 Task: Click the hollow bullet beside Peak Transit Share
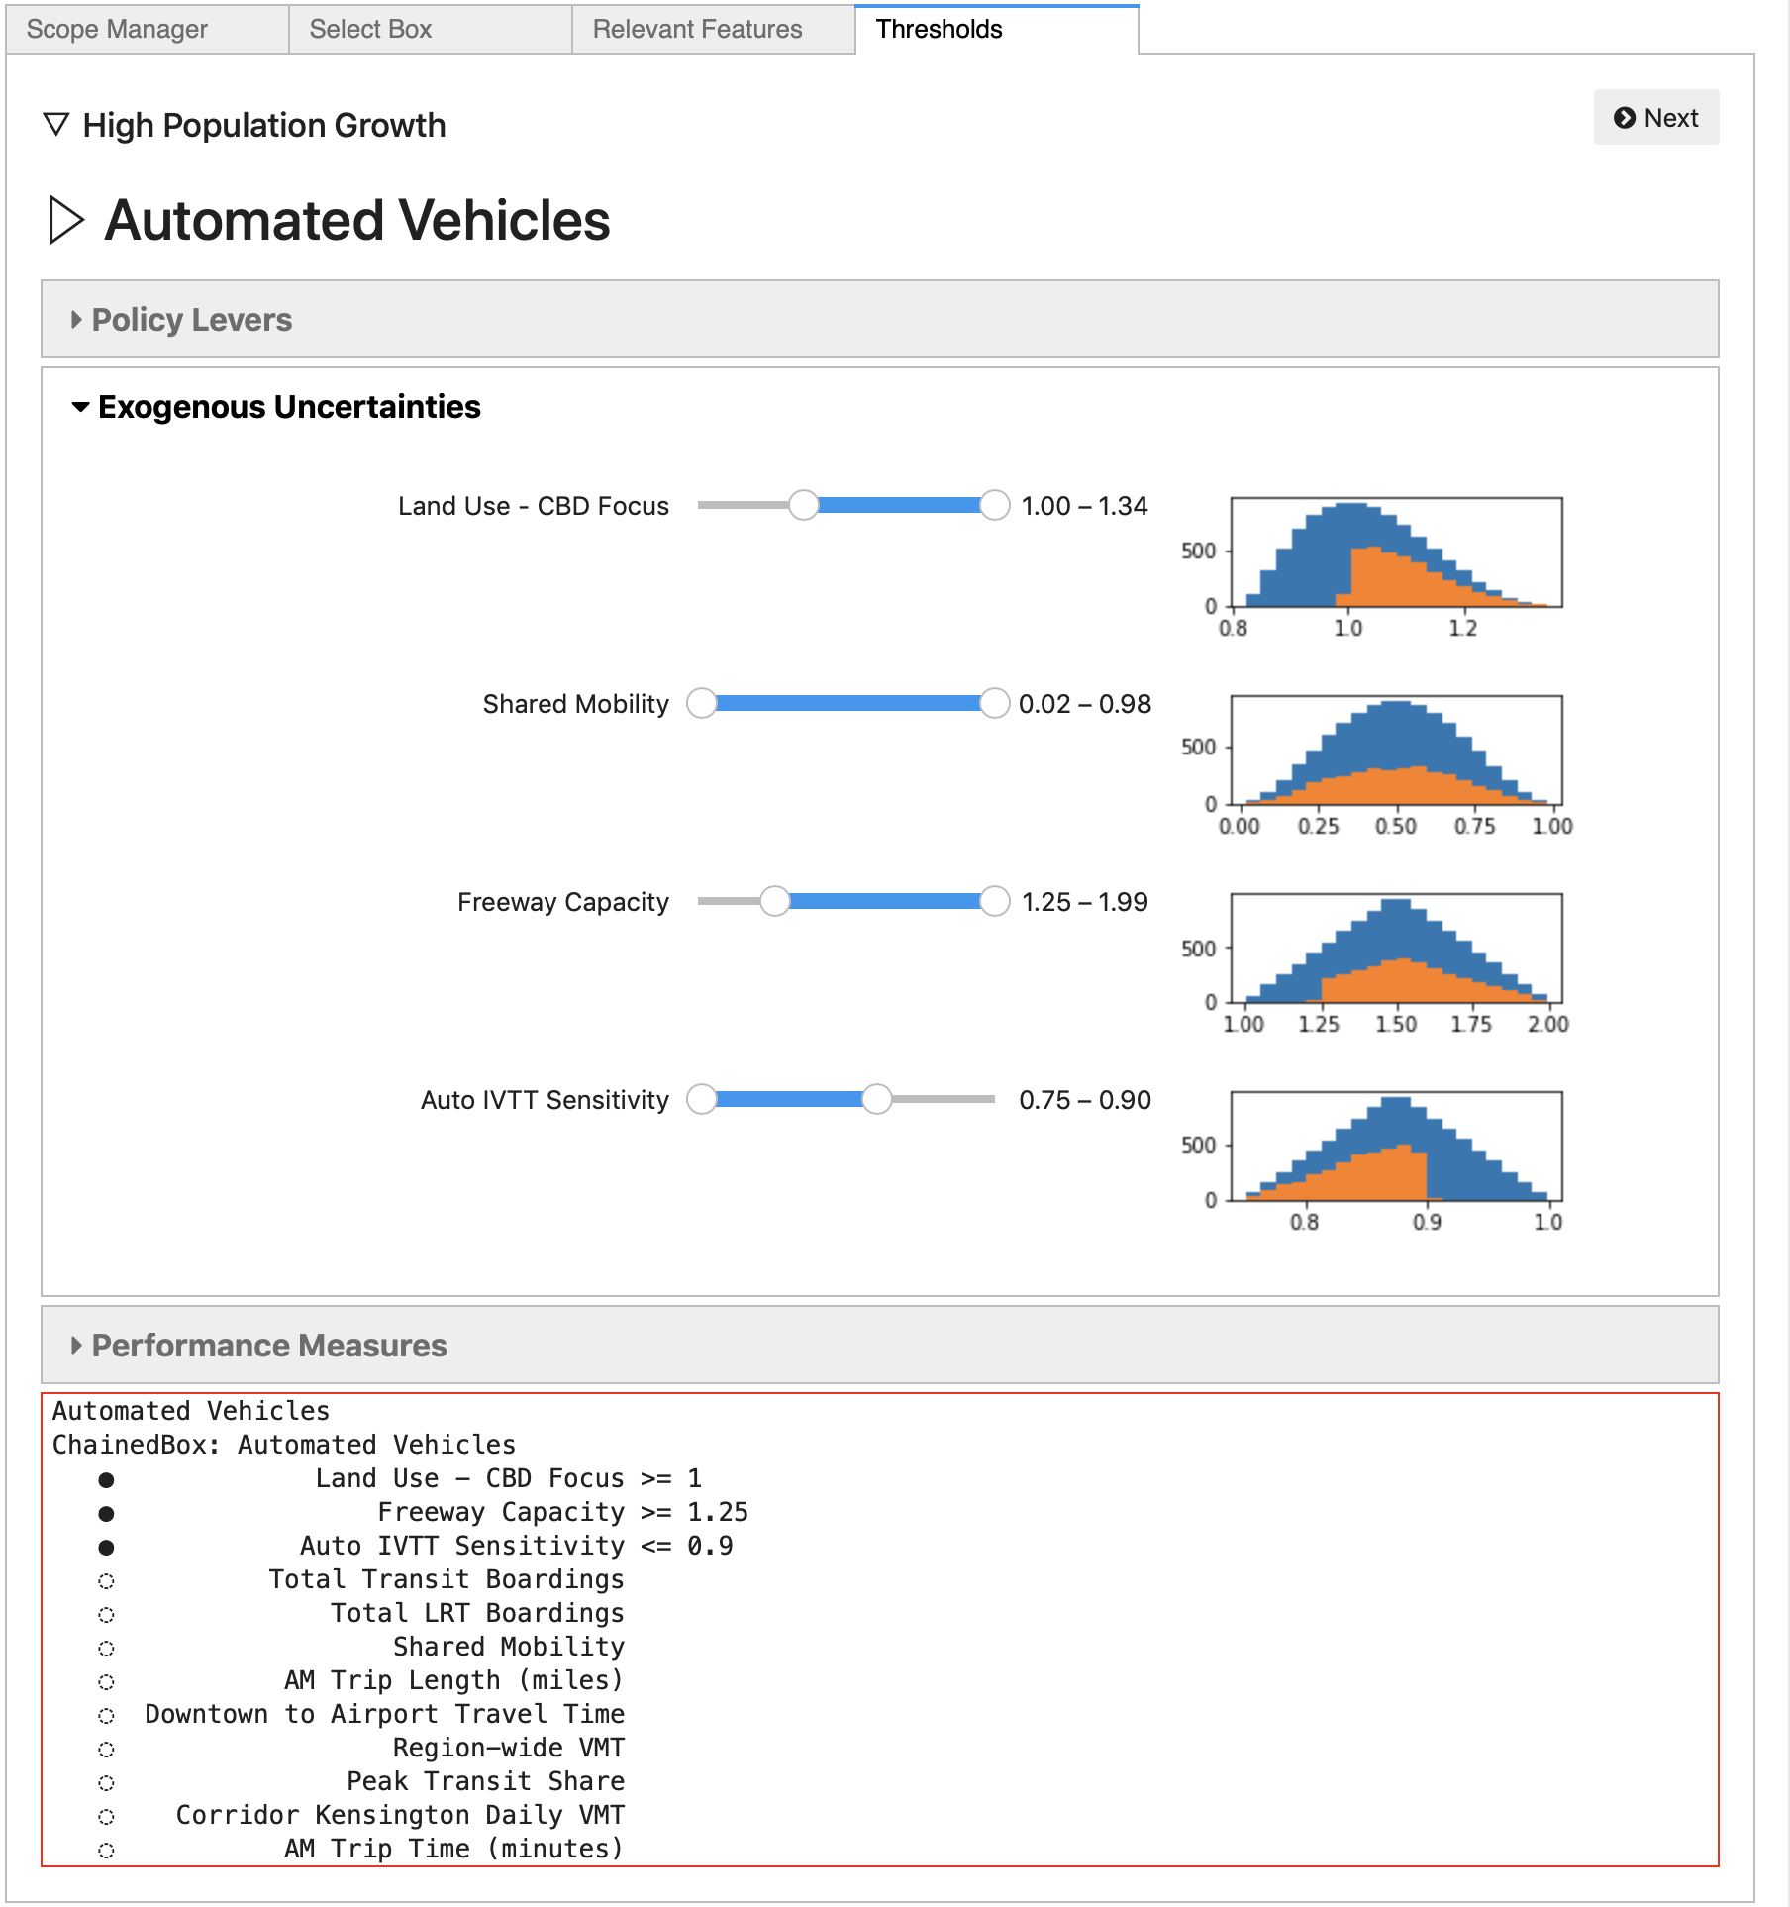click(x=107, y=1783)
